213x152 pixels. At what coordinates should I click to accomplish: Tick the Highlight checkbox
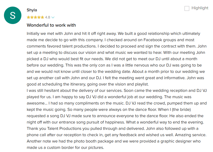click(x=187, y=8)
